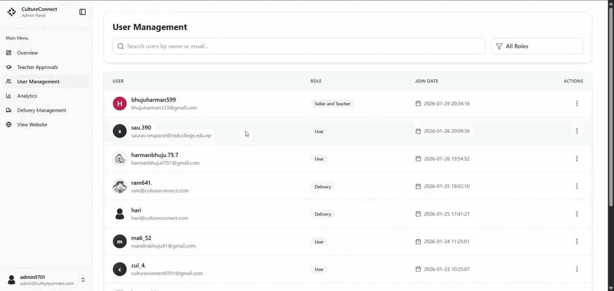Click the ma6_52 avatar

coord(119,242)
